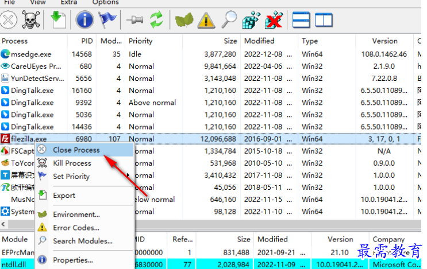
Task: Click the cubes with red X icon
Action: (274, 20)
